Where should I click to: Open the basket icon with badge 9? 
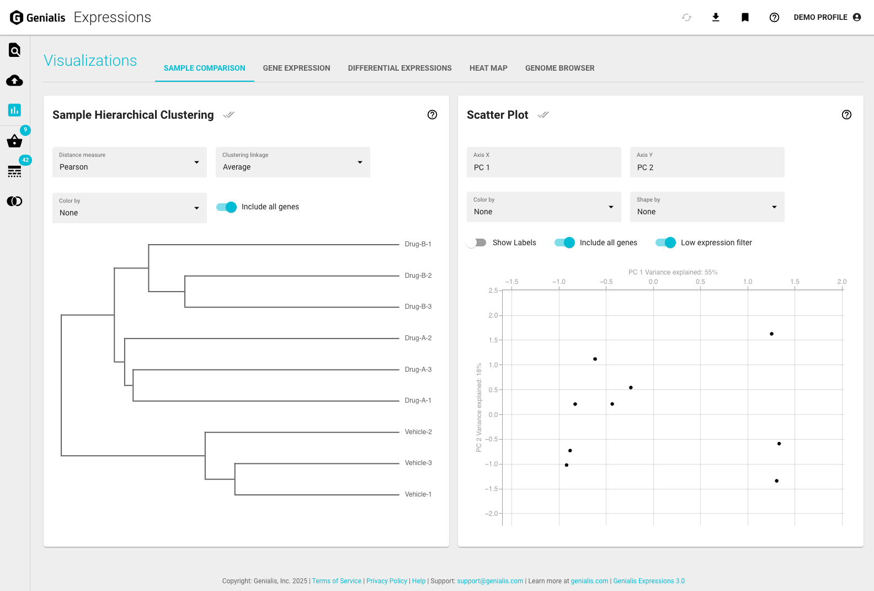coord(14,141)
